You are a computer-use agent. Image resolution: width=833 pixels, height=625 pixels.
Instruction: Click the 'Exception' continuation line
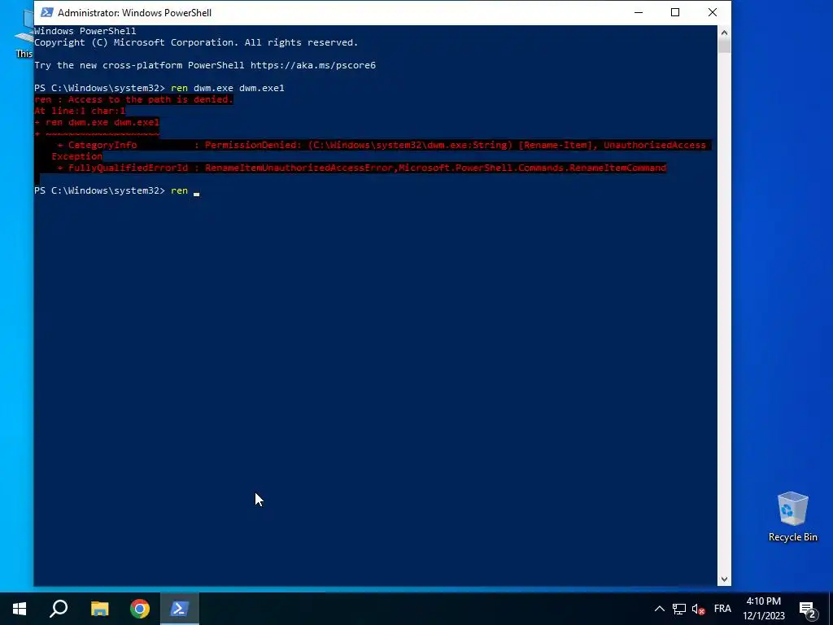[x=76, y=156]
